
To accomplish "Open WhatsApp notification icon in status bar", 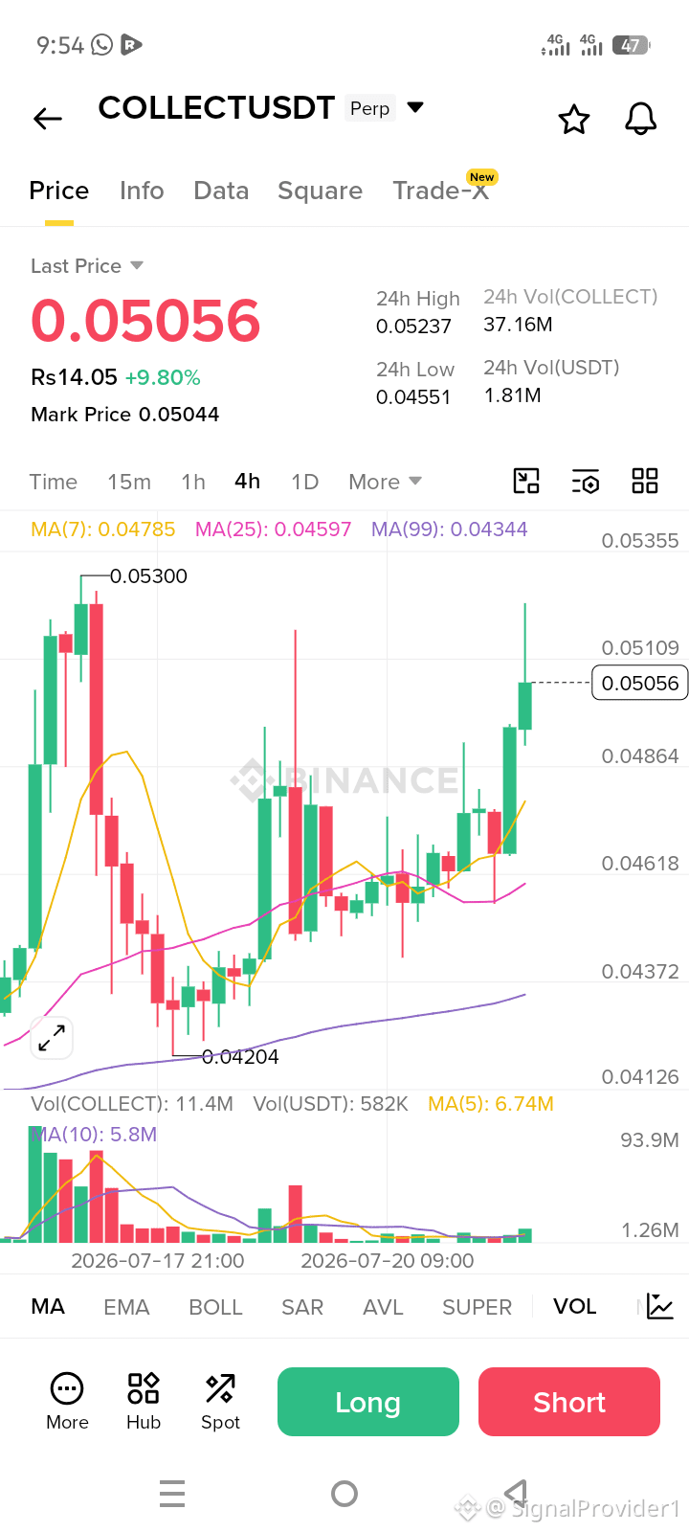I will click(x=101, y=44).
